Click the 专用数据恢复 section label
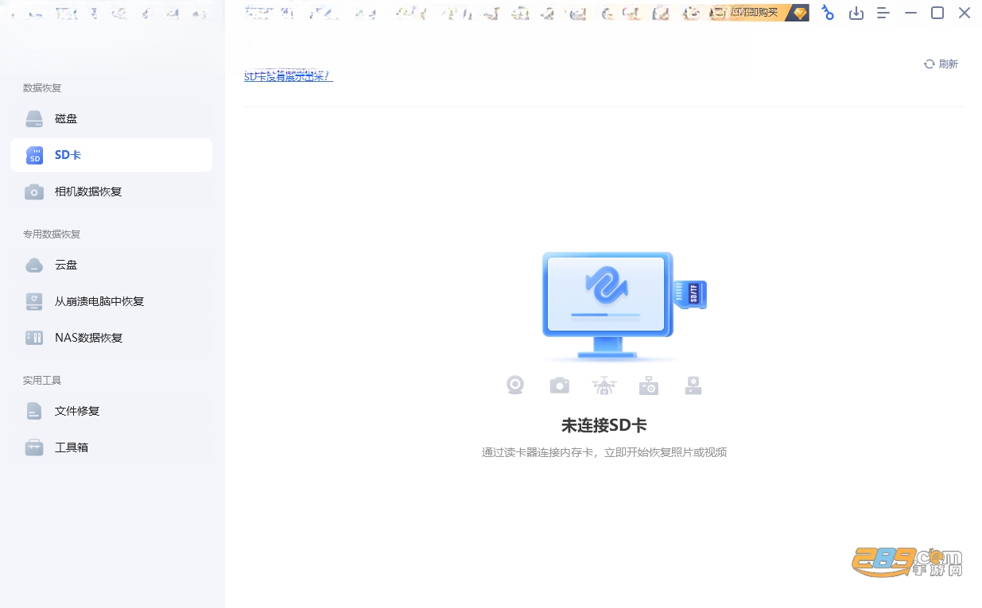 point(52,234)
